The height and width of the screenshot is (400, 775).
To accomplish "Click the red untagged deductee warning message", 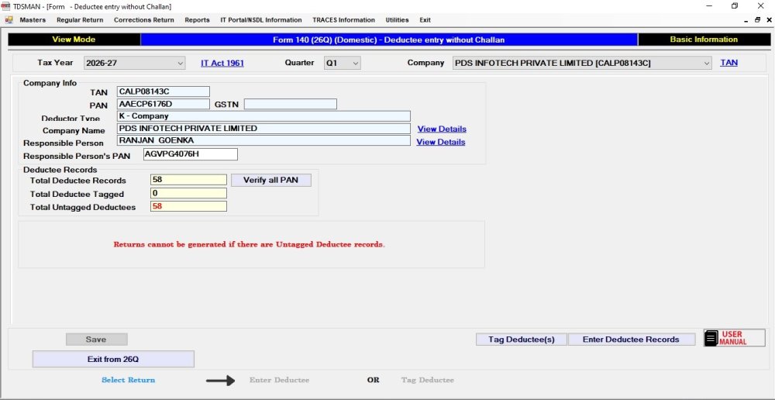I will click(x=249, y=244).
